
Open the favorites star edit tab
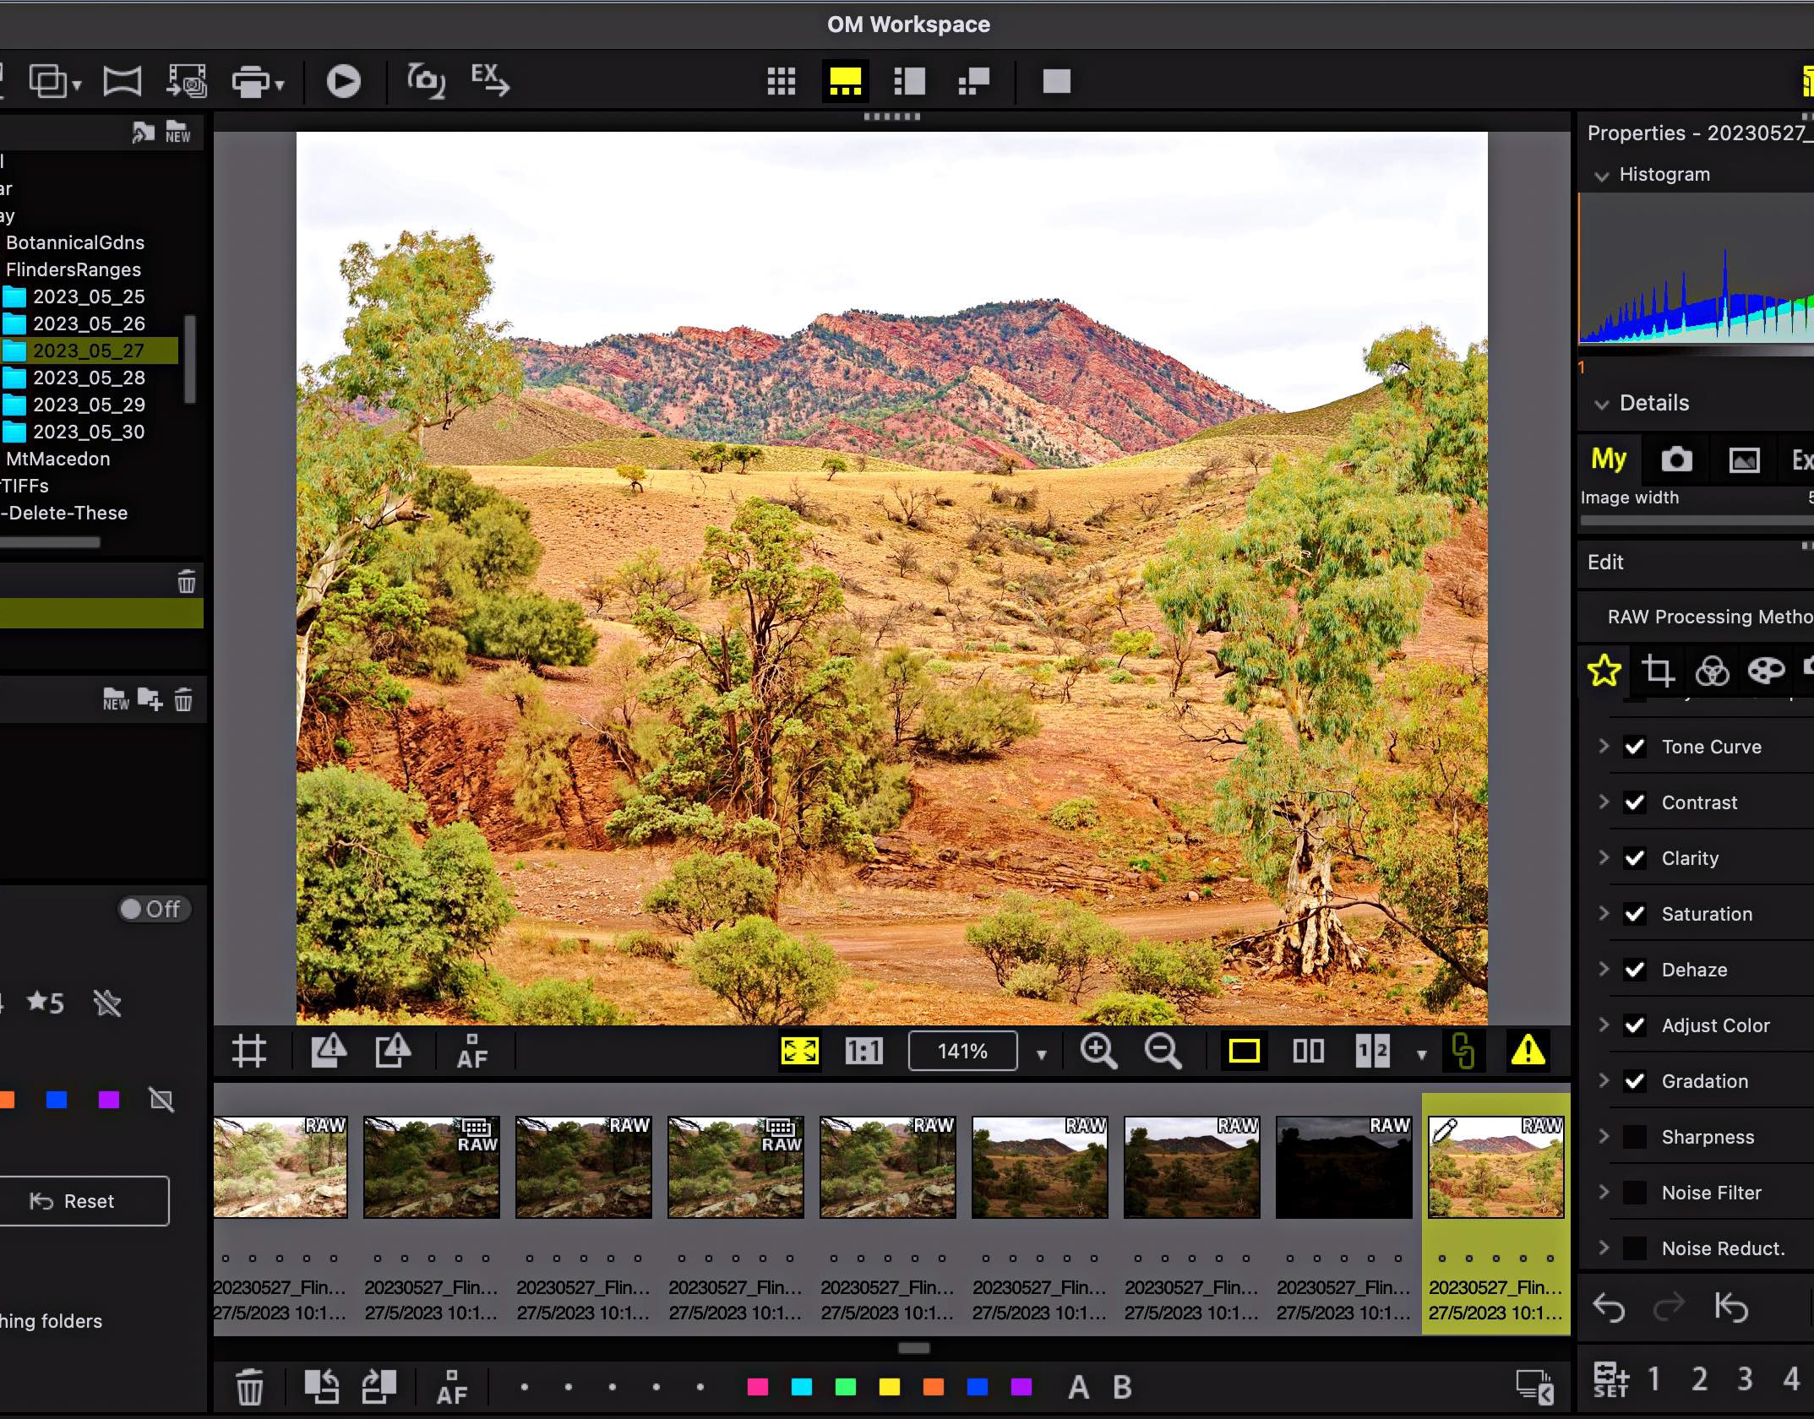(x=1604, y=671)
